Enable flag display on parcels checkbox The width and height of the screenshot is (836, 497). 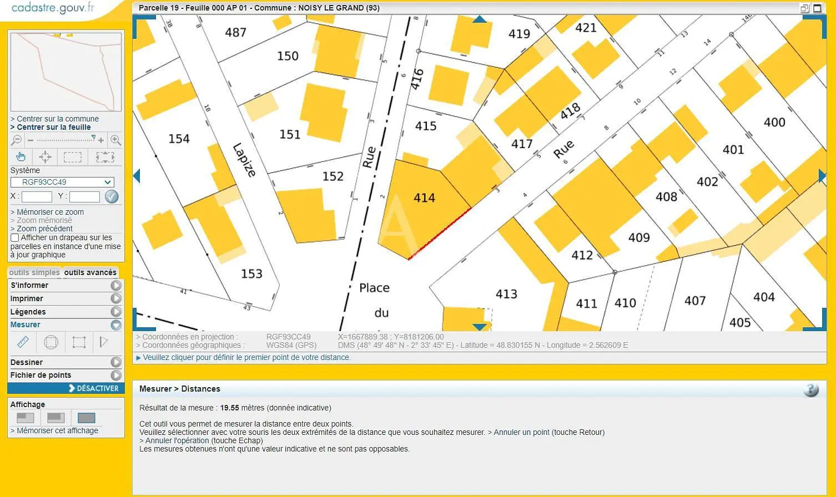tap(15, 238)
